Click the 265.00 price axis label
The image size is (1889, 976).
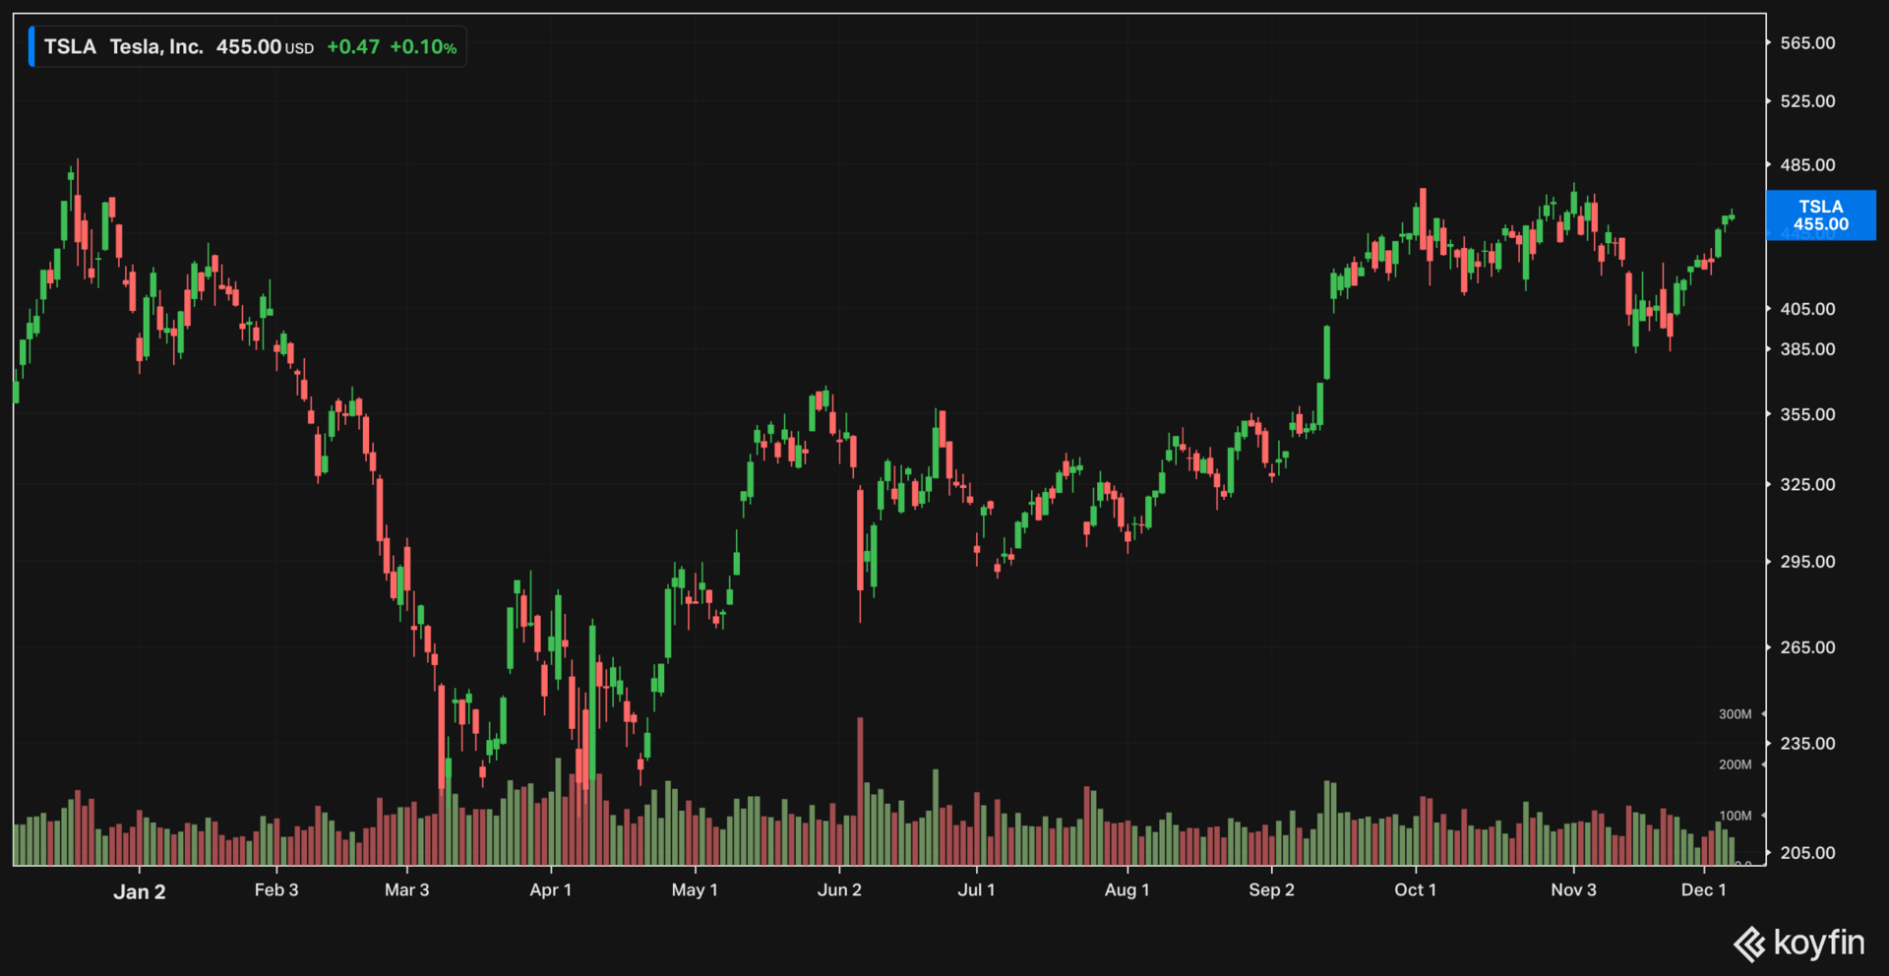pos(1807,647)
